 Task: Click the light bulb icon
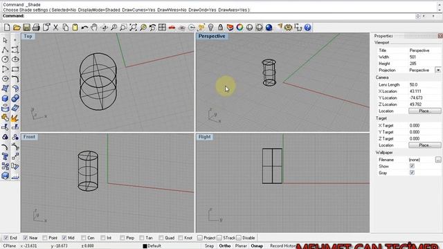(210, 28)
